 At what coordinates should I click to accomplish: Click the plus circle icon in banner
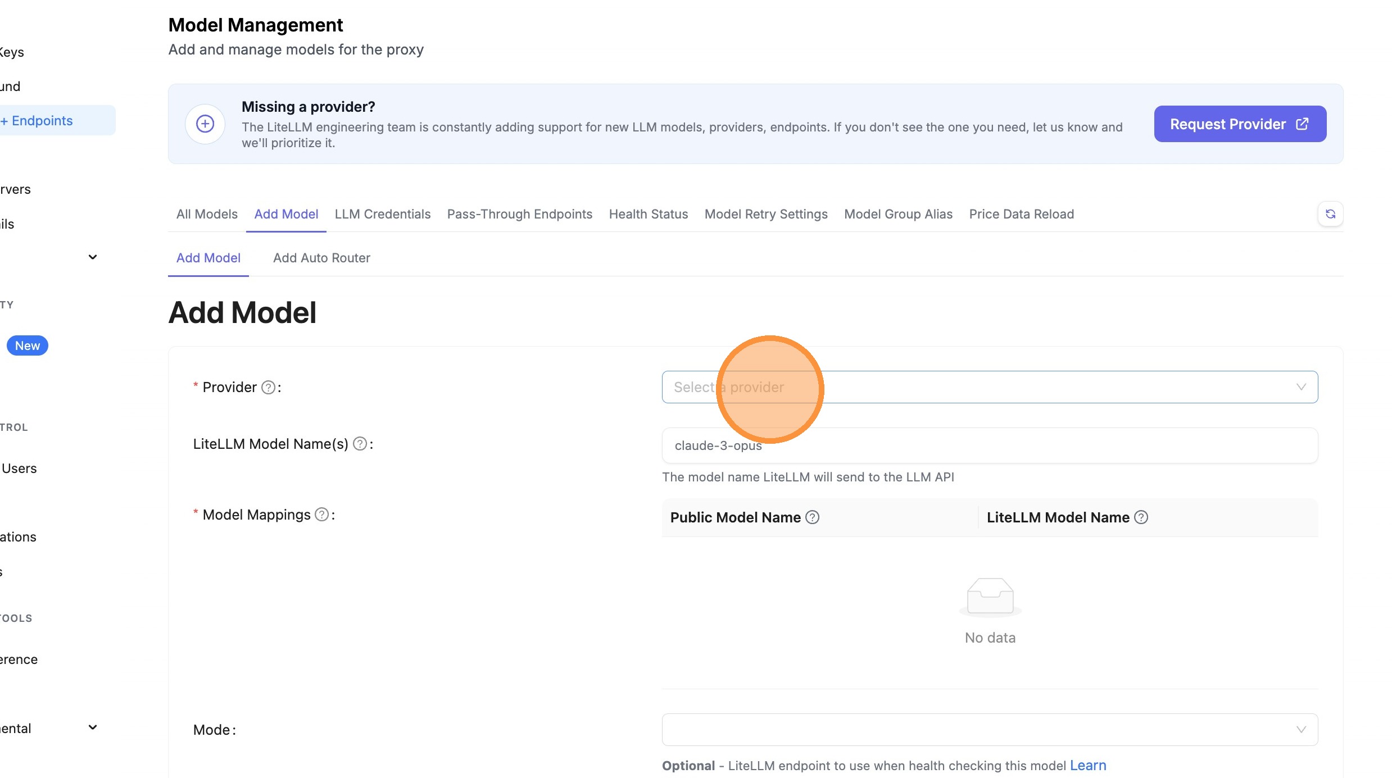click(205, 124)
